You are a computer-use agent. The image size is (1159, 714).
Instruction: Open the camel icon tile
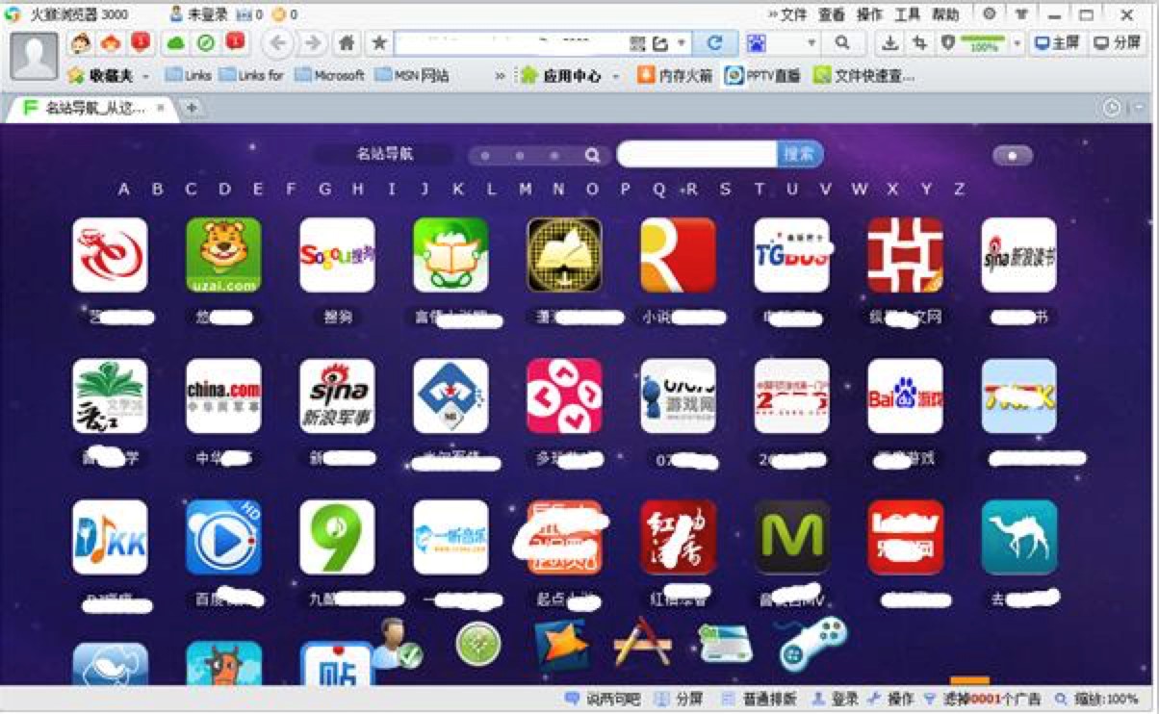point(1018,537)
